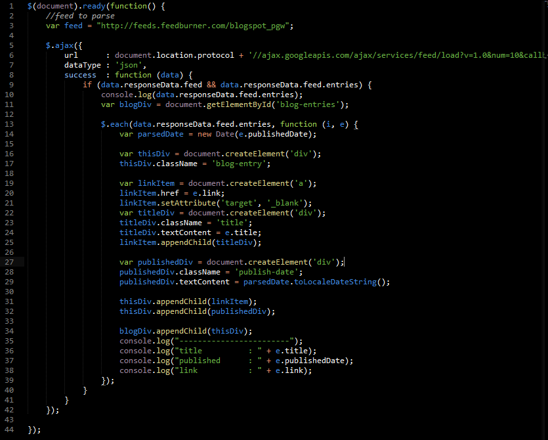Image resolution: width=548 pixels, height=440 pixels.
Task: Click the 'json' string on line 7
Action: [x=129, y=66]
